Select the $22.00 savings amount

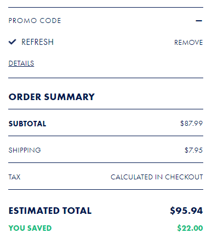coord(190,228)
